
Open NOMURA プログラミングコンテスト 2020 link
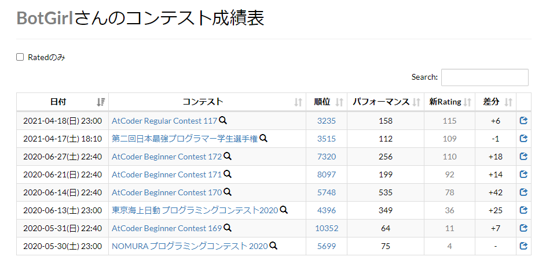point(190,246)
